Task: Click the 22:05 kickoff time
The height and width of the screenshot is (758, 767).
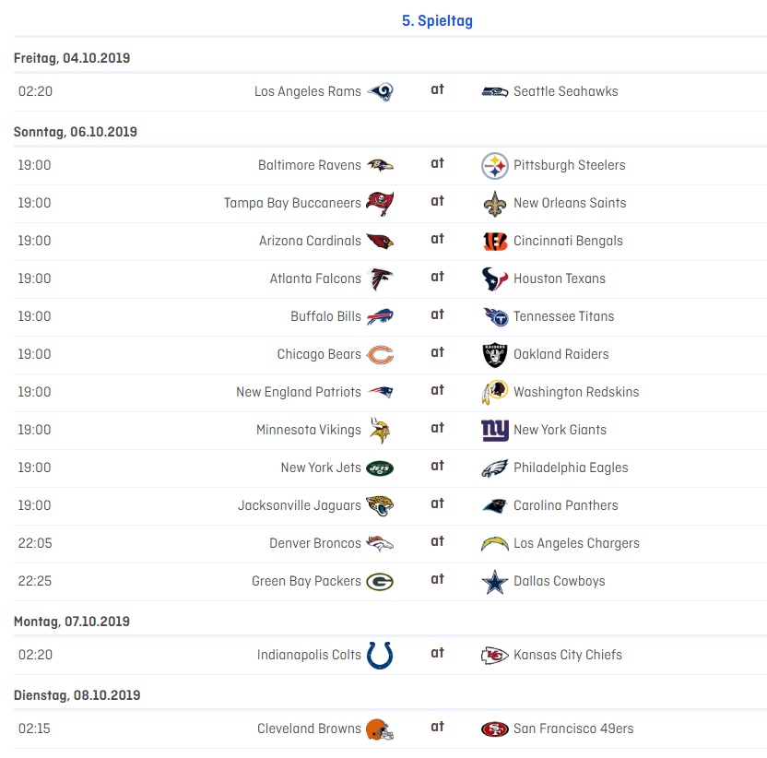Action: (35, 544)
